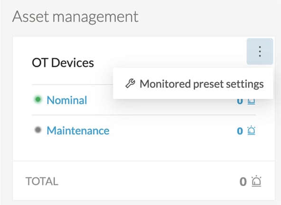Click the Asset management section heading
Viewport: 281px width, 205px height.
[75, 17]
